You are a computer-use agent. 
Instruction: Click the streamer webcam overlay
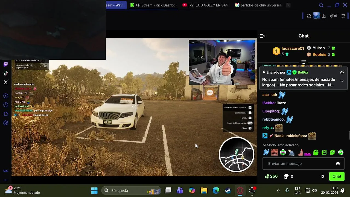coord(222,62)
